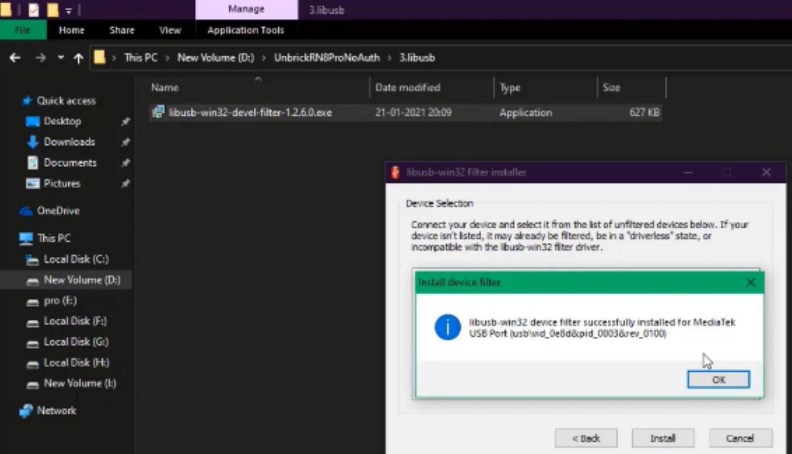Click the libusb-win32-devel-filter exe file icon
The image size is (792, 454).
click(158, 112)
